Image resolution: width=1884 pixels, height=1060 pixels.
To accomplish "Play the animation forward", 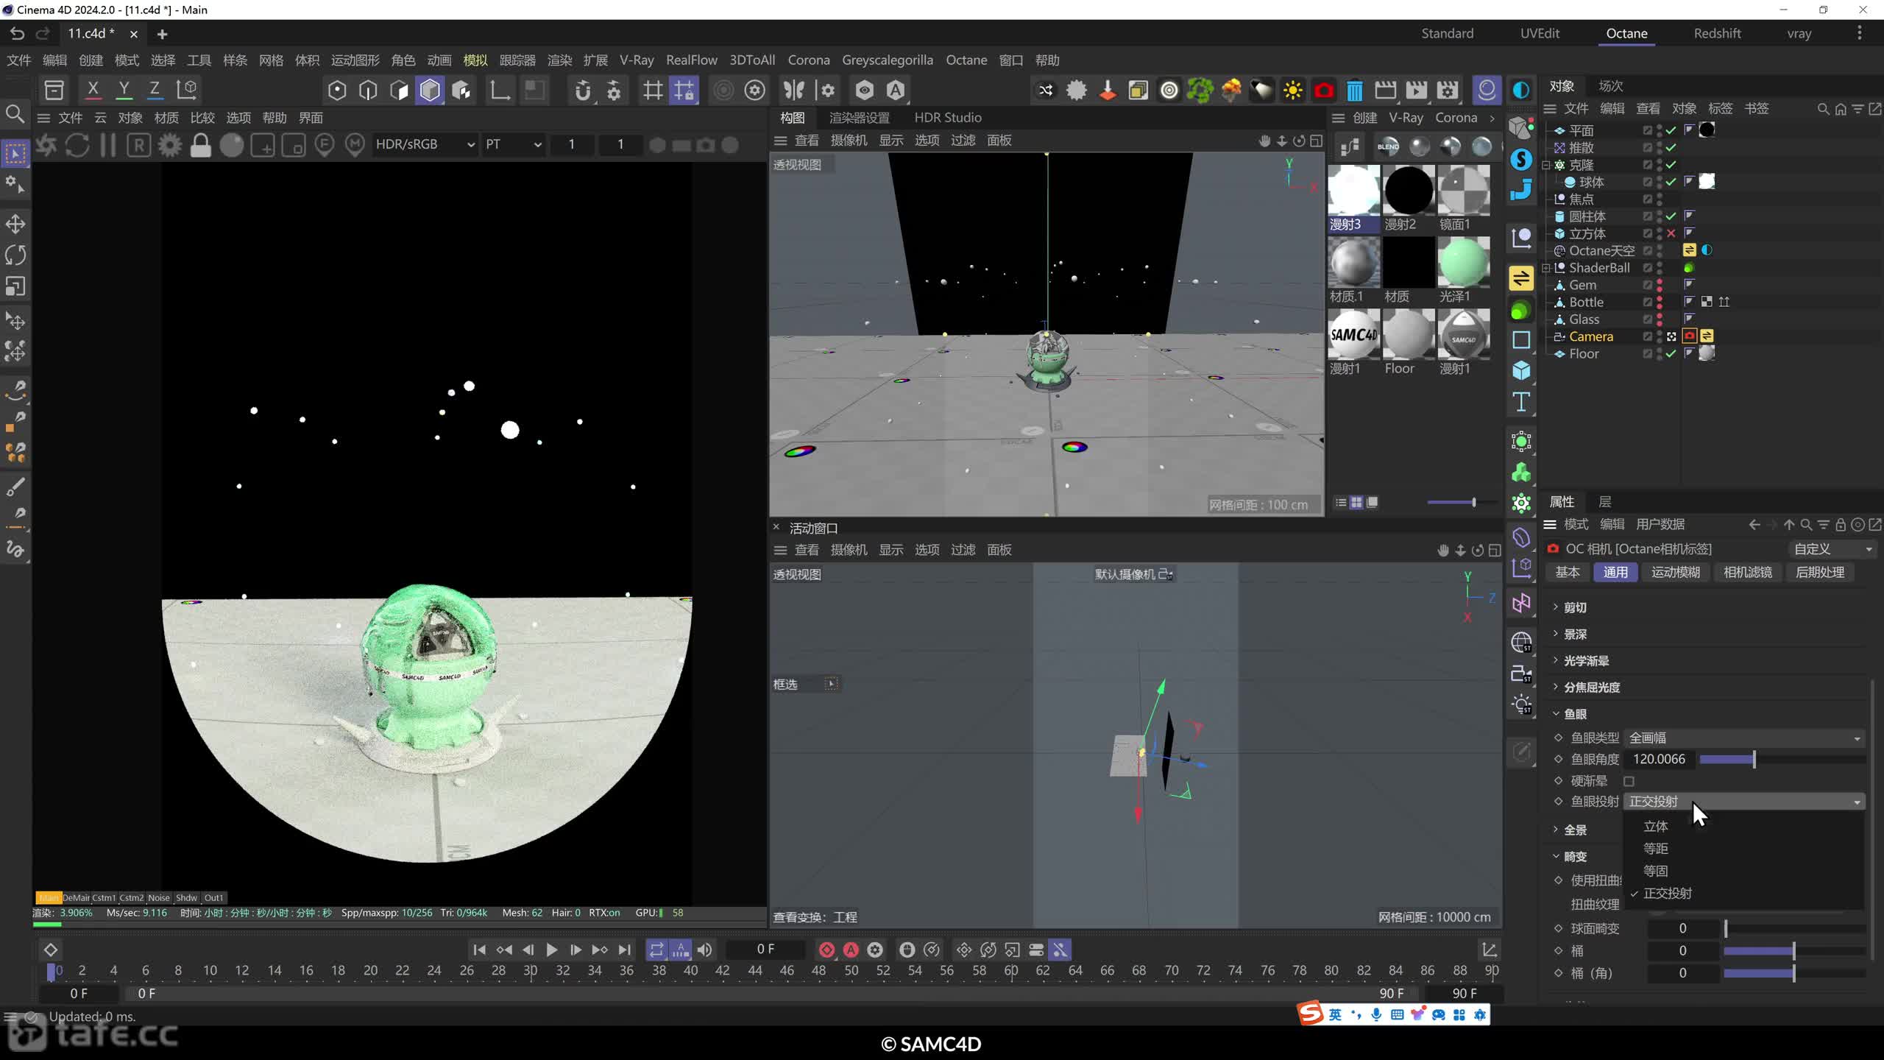I will pos(551,950).
